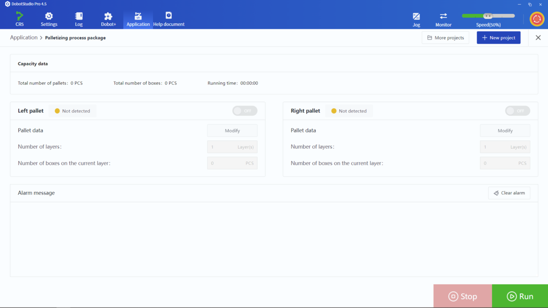Click the Run button to start palletizing

pos(520,296)
